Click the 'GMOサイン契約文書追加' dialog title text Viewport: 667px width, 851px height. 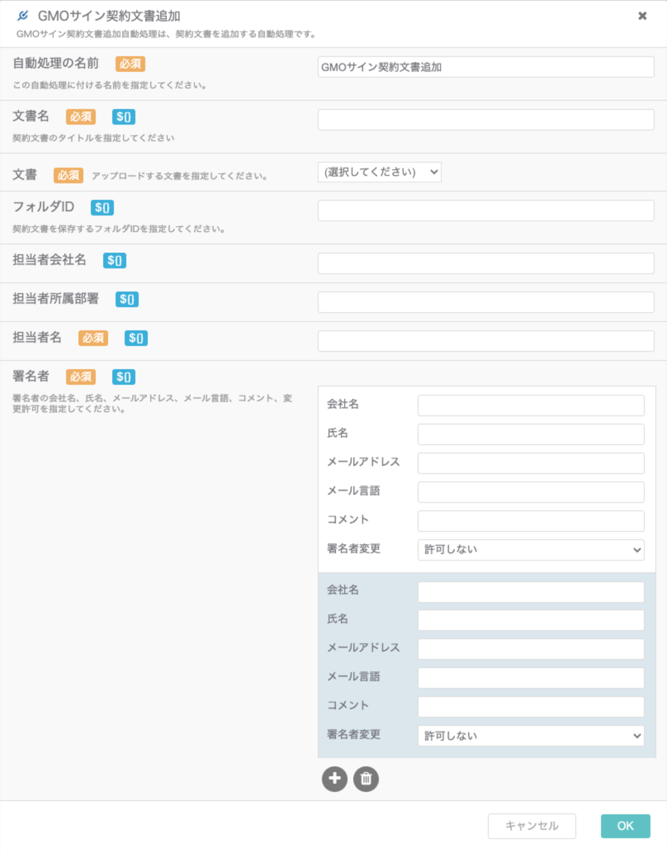(x=109, y=16)
